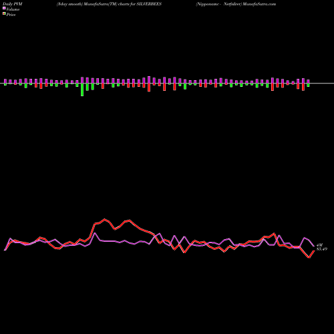Click the '85.49' price end label
The height and width of the screenshot is (334, 334).
[322, 249]
